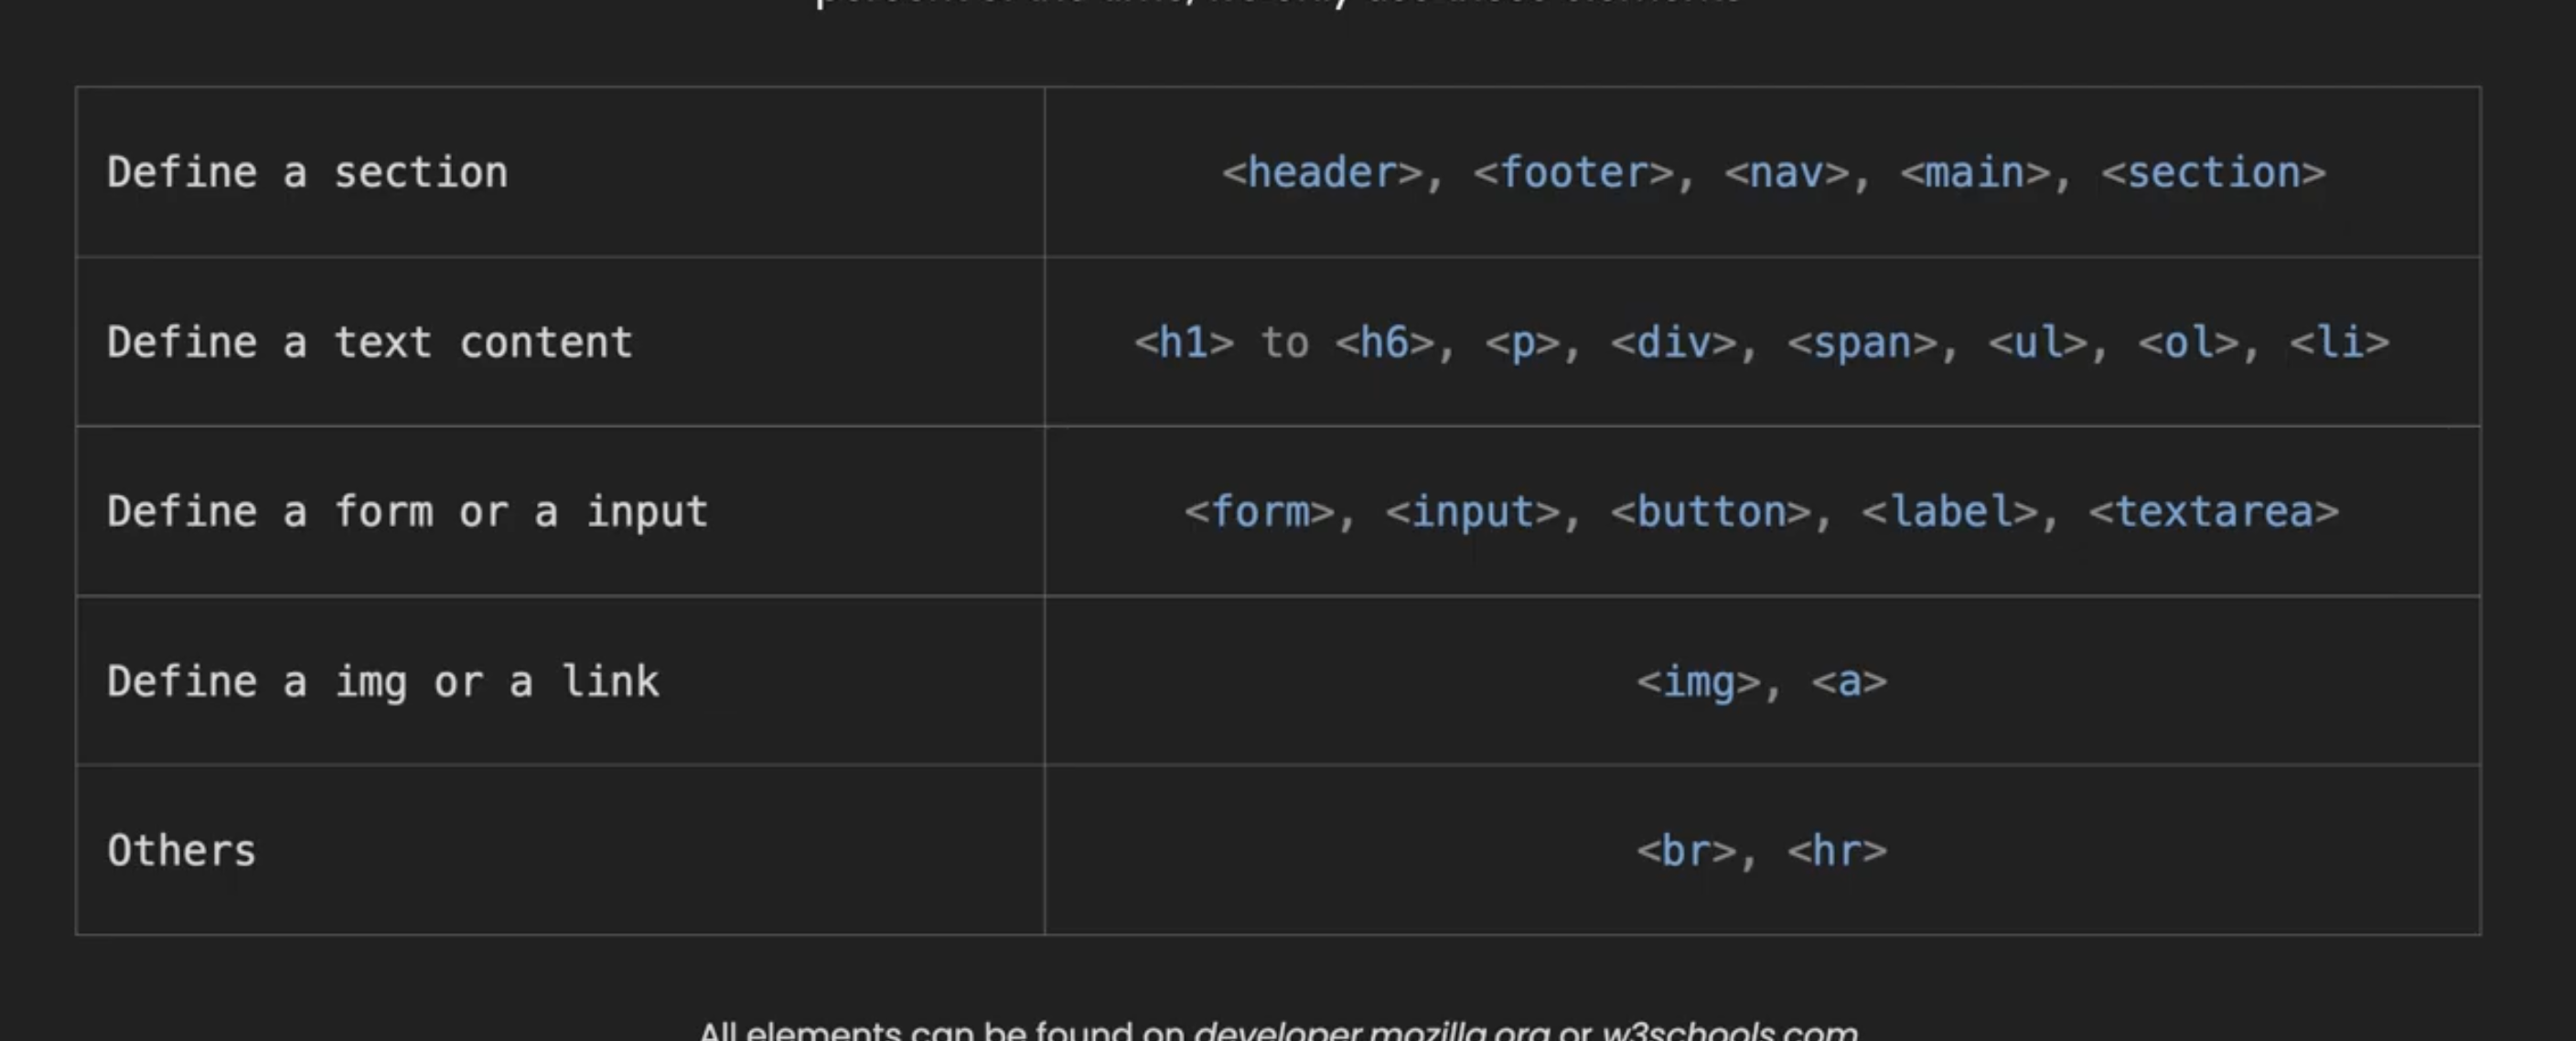Select the 'Define a form or a input' cell
Image resolution: width=2576 pixels, height=1041 pixels.
point(560,511)
